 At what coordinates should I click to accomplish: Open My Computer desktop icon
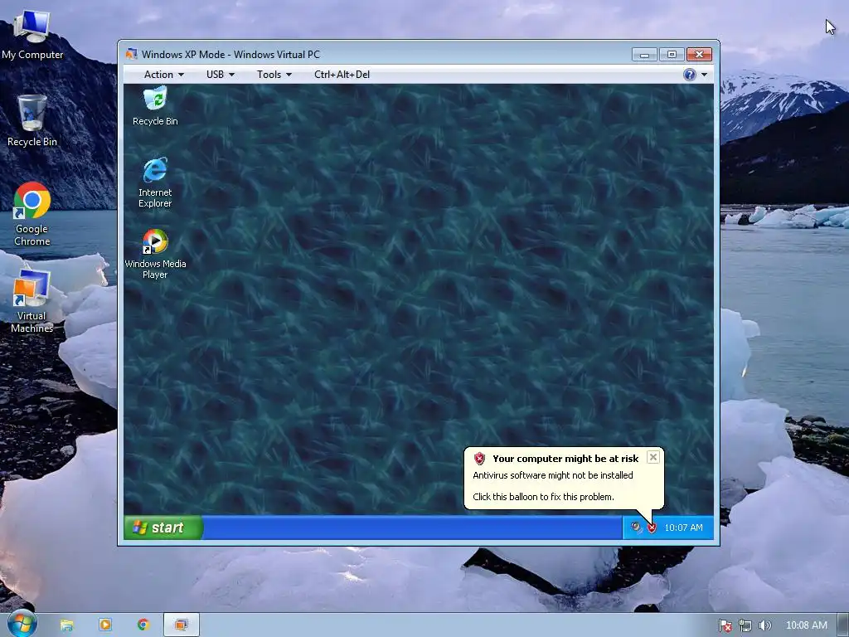point(32,36)
